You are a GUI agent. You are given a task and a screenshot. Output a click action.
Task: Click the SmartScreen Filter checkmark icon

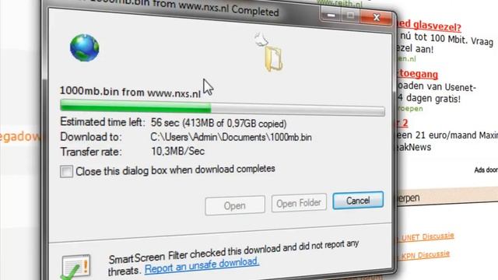click(76, 267)
